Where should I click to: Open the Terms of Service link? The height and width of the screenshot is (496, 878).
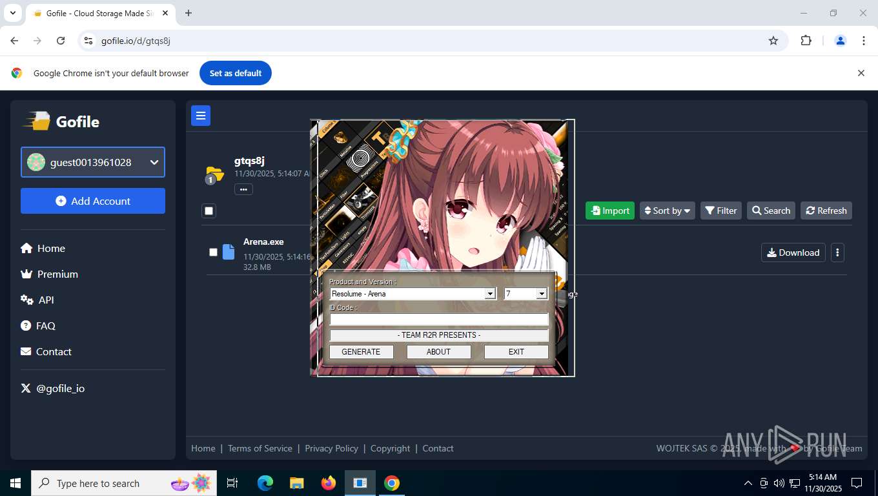[x=260, y=448]
